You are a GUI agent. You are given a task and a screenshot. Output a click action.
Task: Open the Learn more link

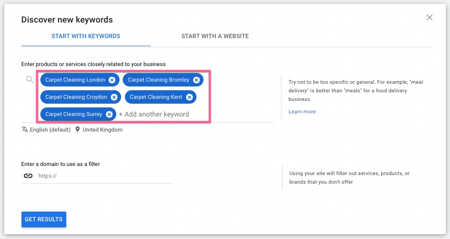pyautogui.click(x=302, y=112)
